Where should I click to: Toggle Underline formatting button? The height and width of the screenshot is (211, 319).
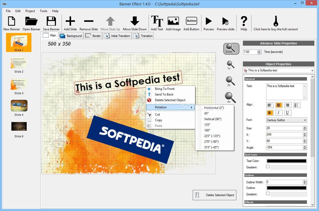(x=288, y=113)
